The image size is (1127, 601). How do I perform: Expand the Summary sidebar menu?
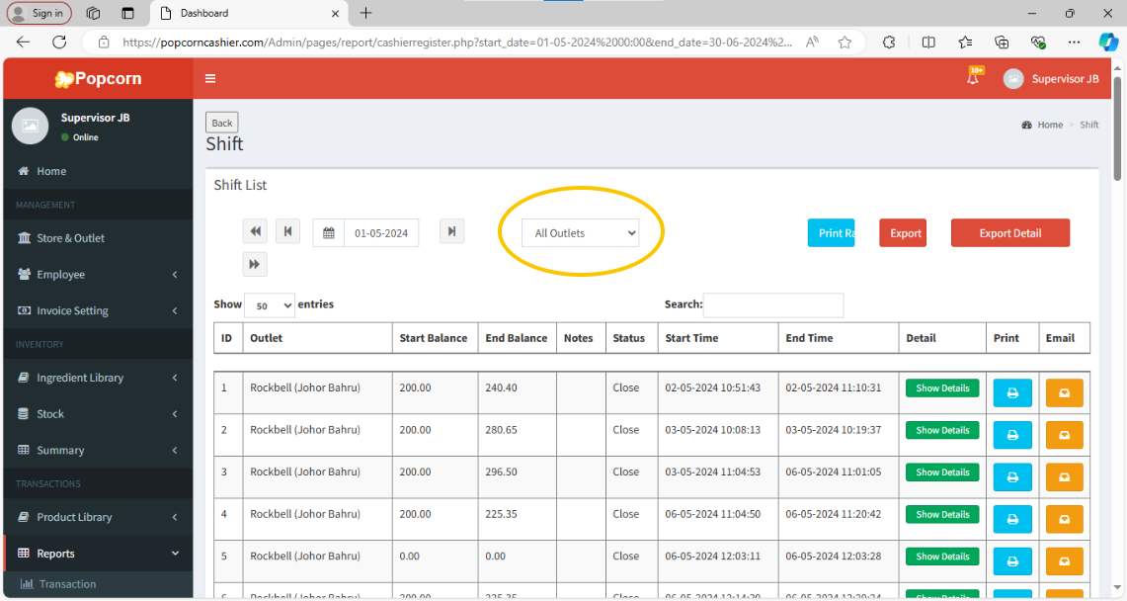(98, 450)
